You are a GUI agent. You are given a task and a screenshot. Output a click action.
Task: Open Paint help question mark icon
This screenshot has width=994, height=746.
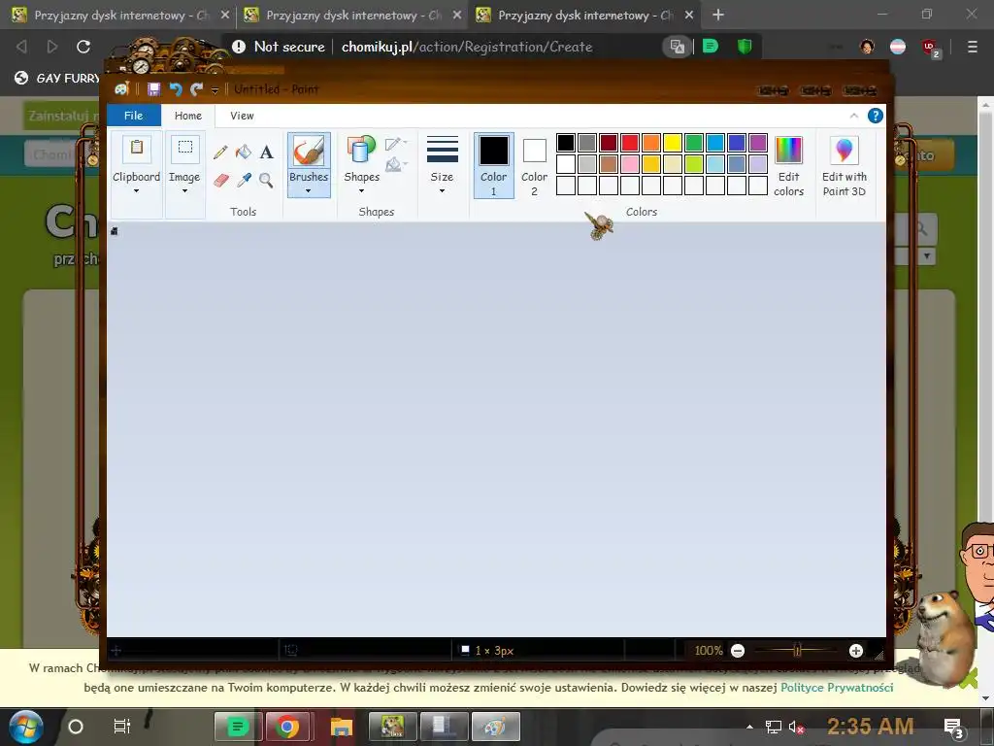pyautogui.click(x=876, y=116)
